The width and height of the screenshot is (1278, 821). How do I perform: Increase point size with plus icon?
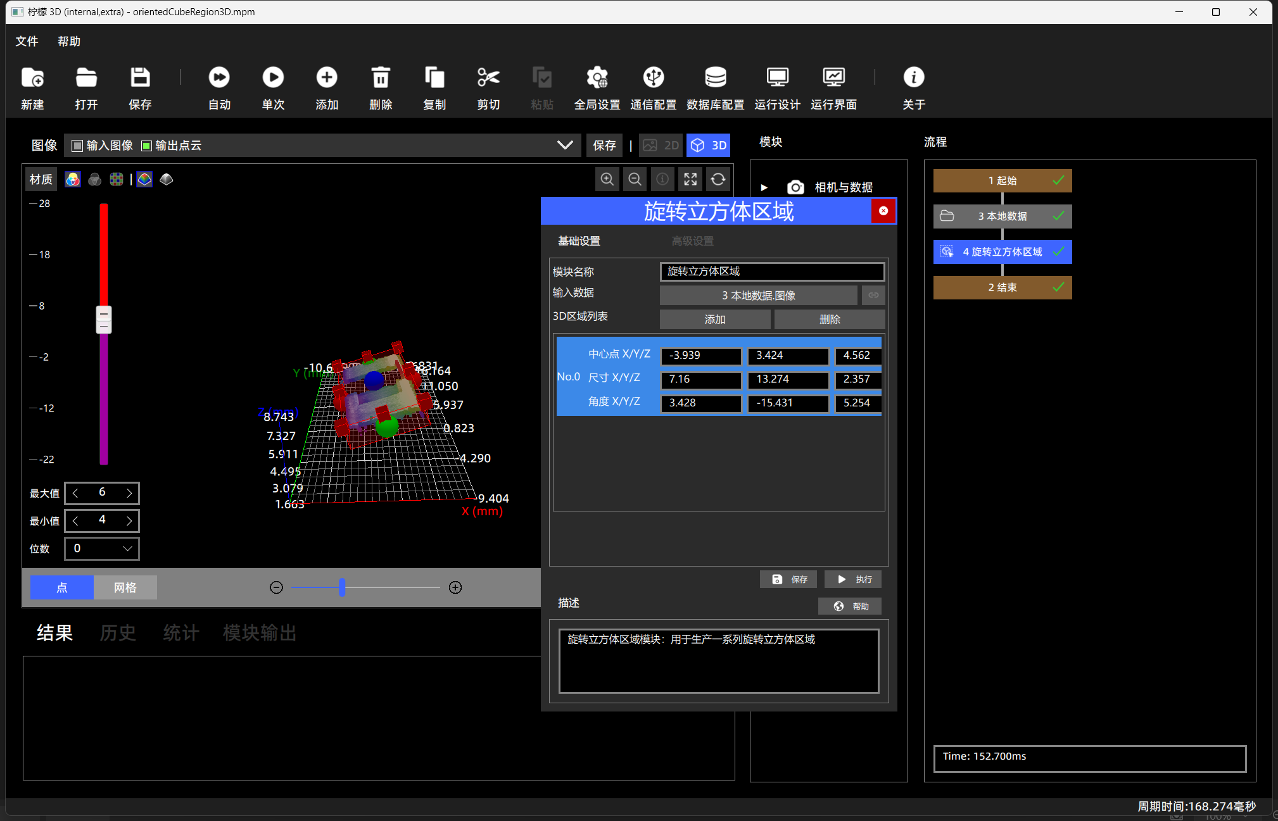click(x=455, y=587)
